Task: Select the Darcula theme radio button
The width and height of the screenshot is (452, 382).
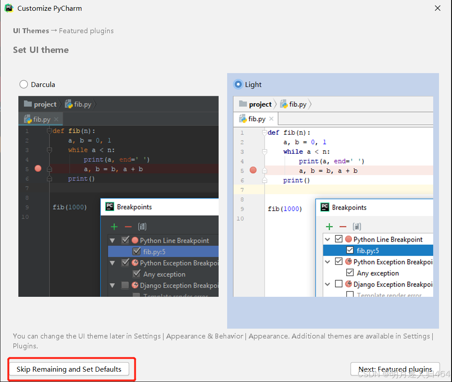Action: (23, 84)
